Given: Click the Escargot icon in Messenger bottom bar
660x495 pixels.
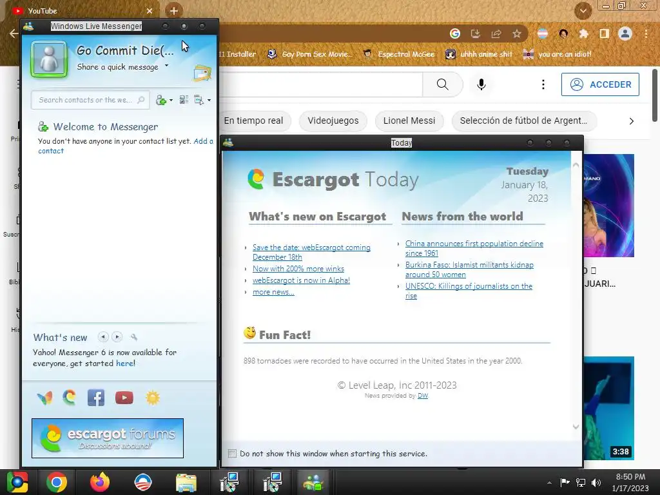Looking at the screenshot, I should click(70, 397).
